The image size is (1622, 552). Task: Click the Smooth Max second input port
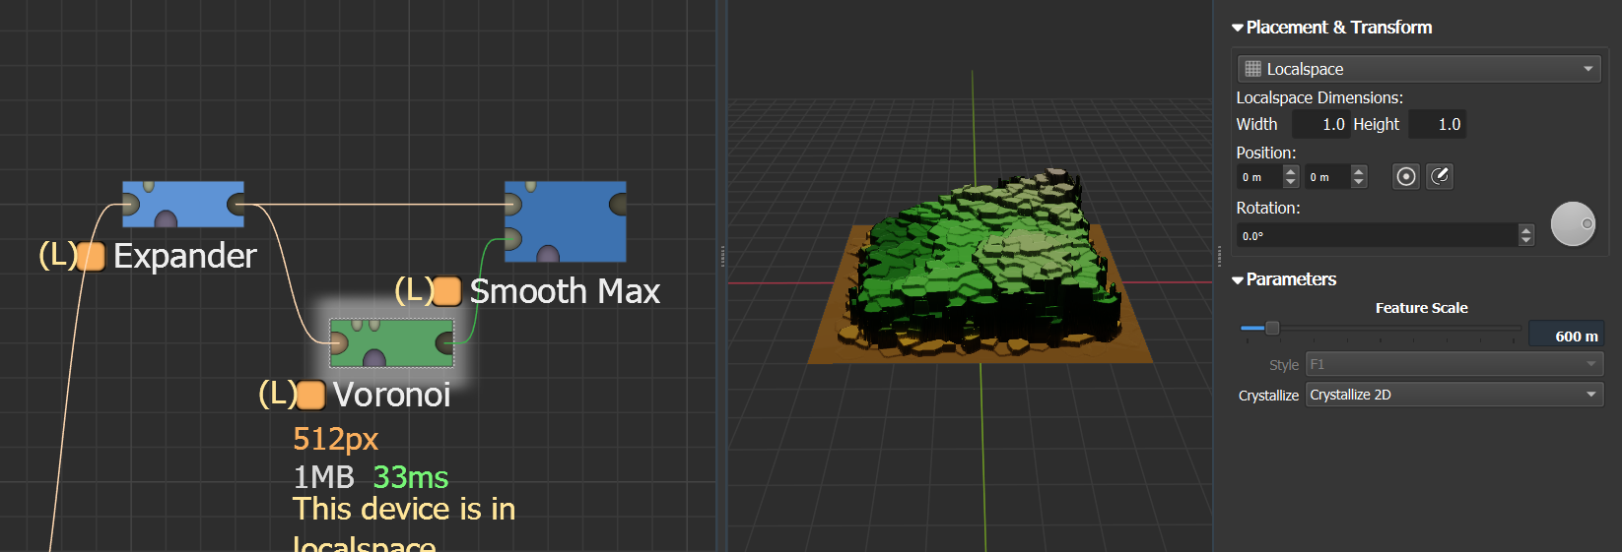(512, 238)
